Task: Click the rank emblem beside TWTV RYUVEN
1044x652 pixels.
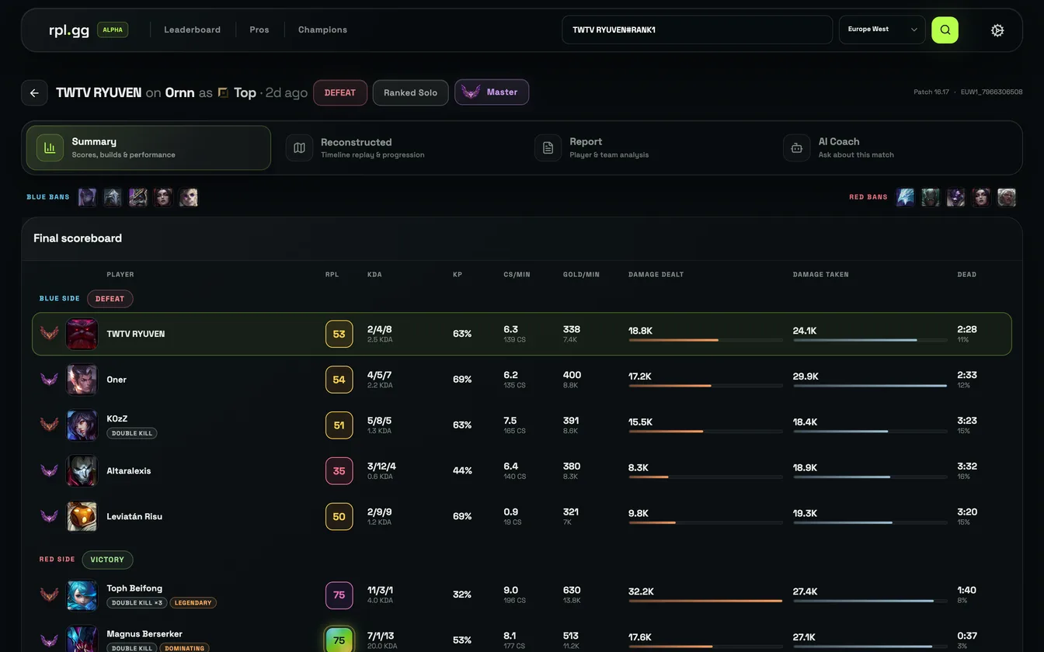Action: (x=50, y=334)
